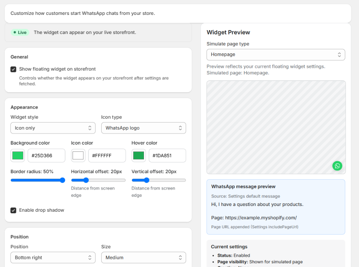Viewport: 359px width, 267px height.
Task: Click the Background color green swatch
Action: pyautogui.click(x=18, y=156)
